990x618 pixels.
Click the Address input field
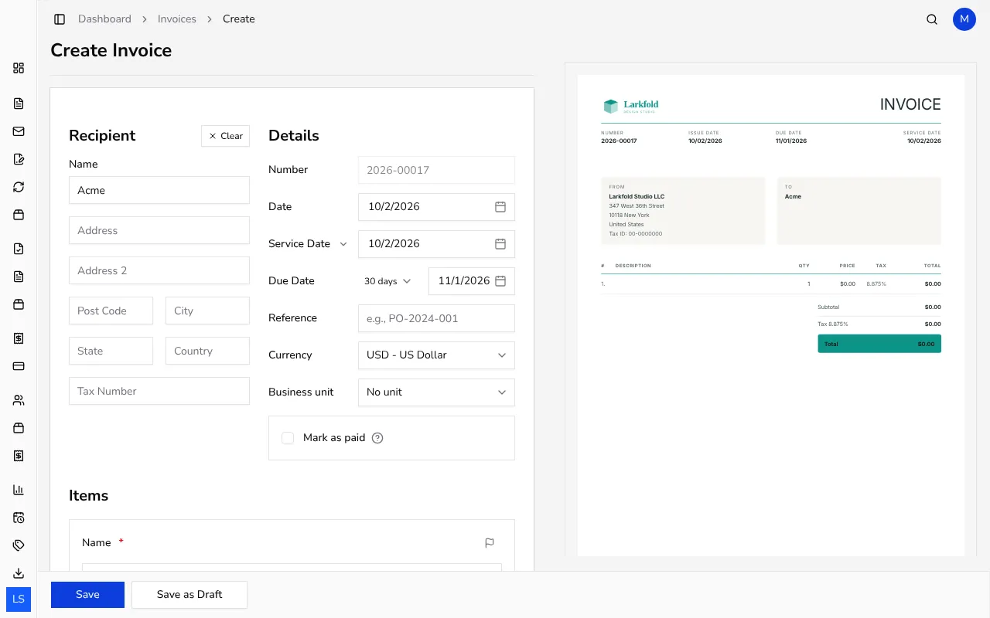pos(159,230)
